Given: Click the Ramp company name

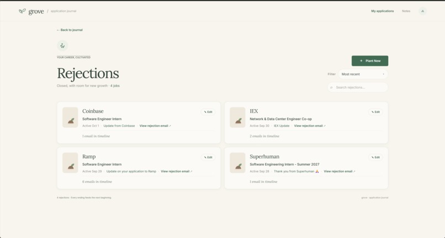Looking at the screenshot, I should (x=89, y=156).
